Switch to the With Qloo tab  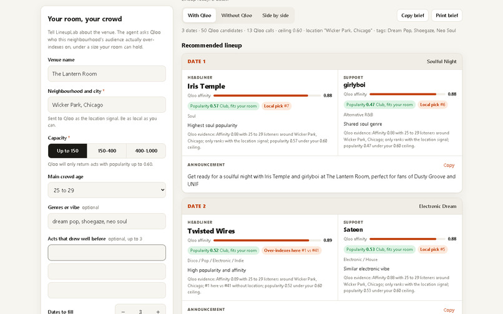[199, 16]
